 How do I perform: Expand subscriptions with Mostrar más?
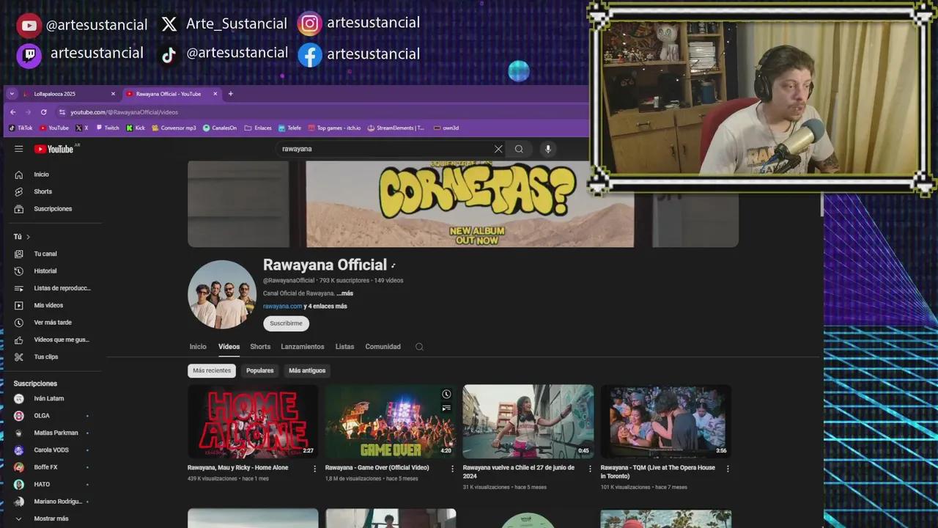(53, 518)
